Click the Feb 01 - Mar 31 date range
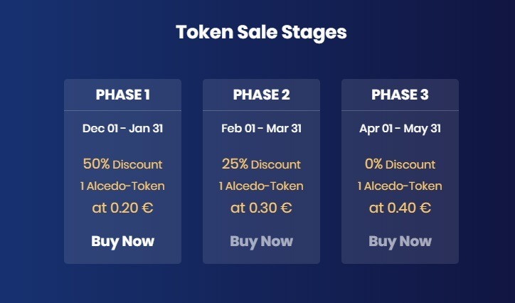Screen dimensions: 515x303 (261, 129)
